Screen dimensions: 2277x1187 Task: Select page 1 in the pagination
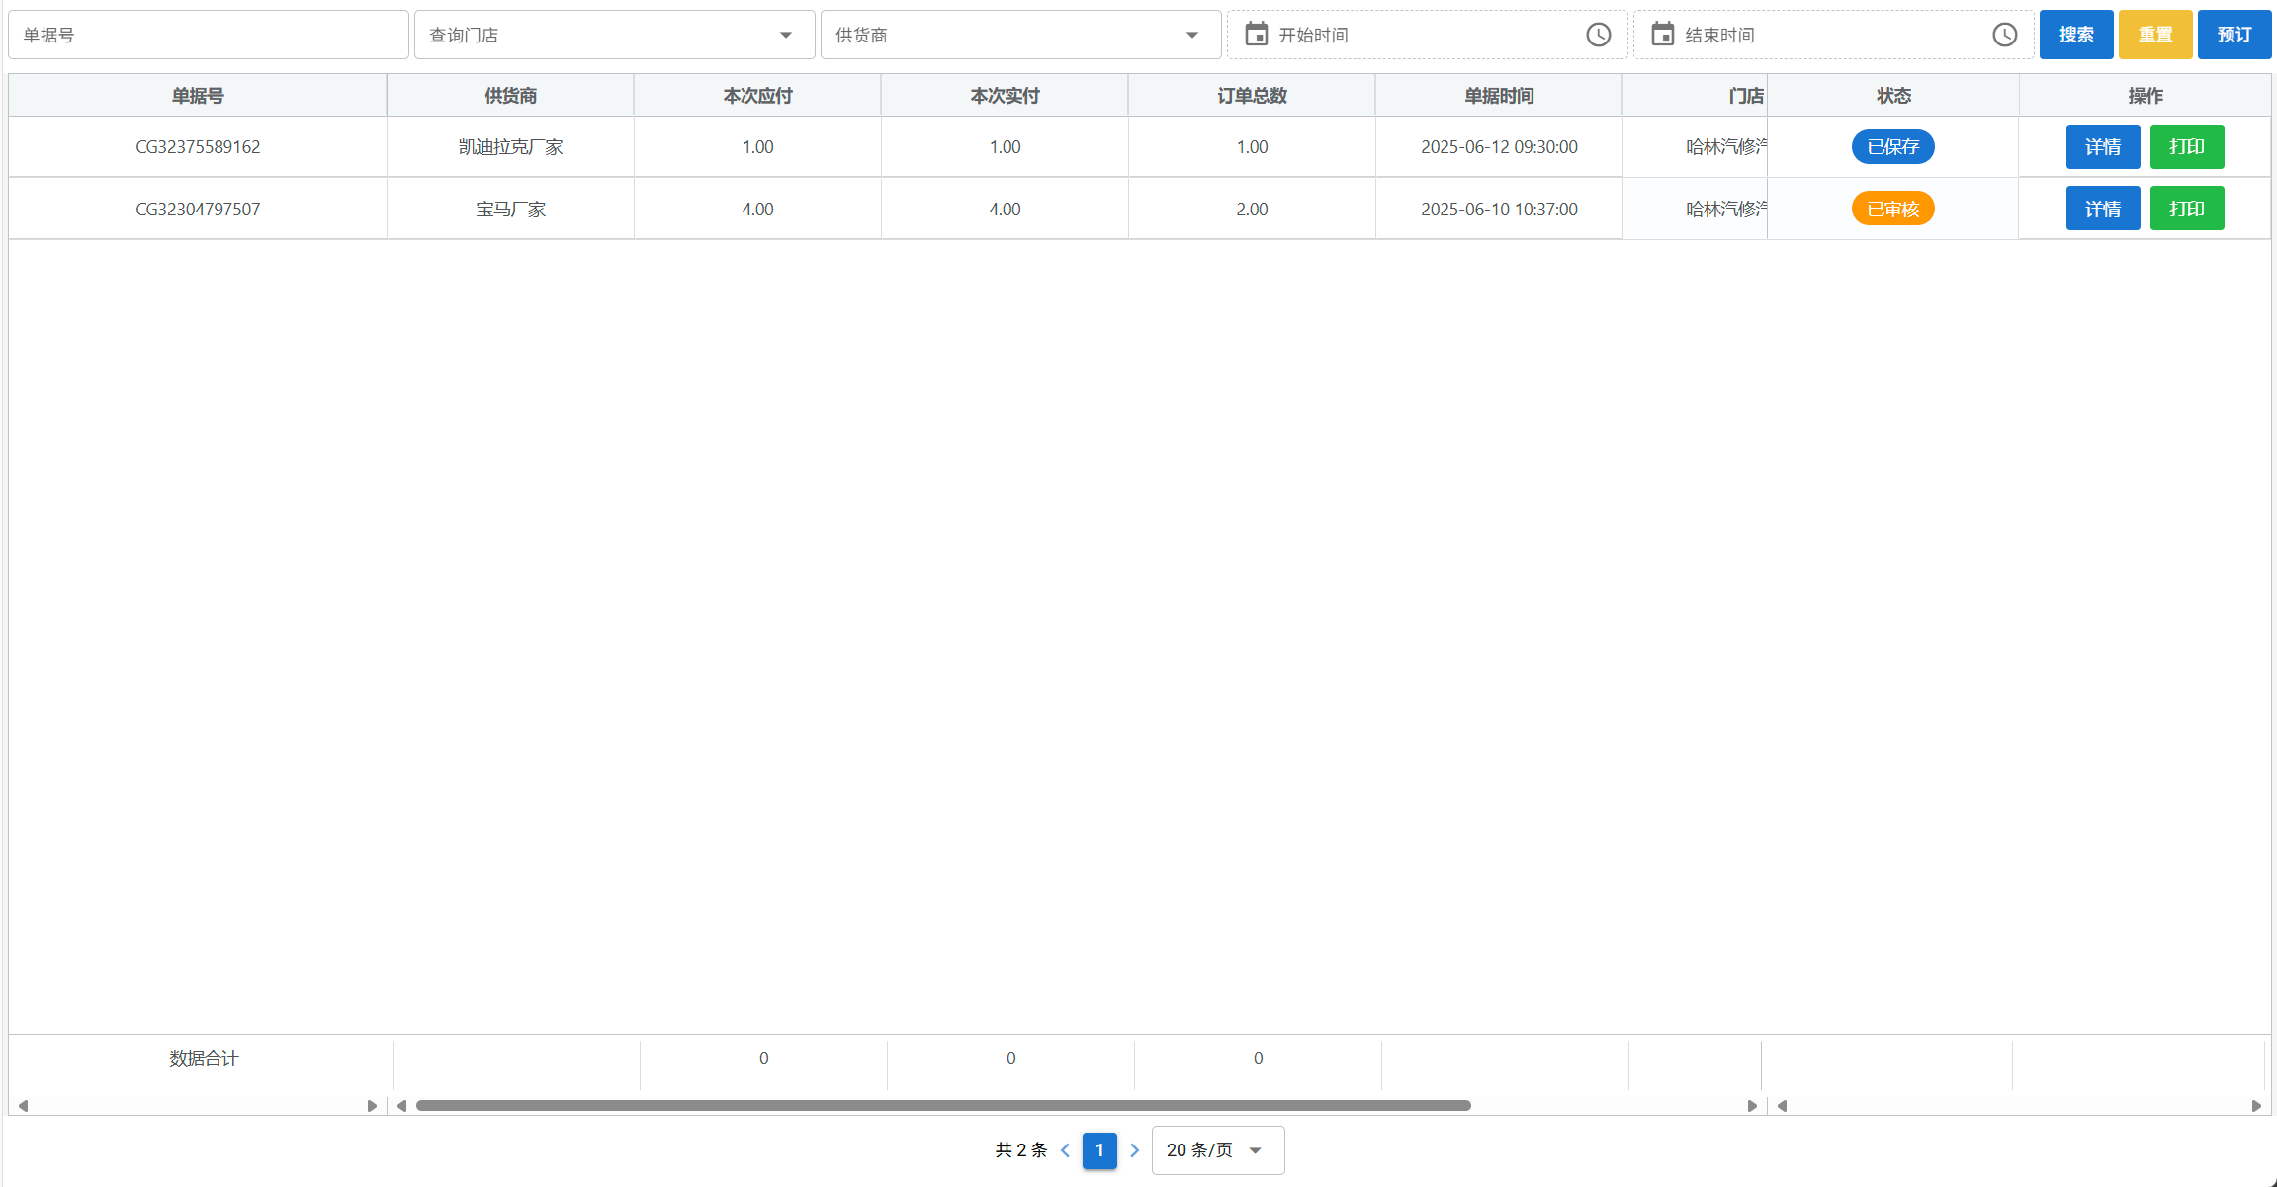click(x=1099, y=1150)
